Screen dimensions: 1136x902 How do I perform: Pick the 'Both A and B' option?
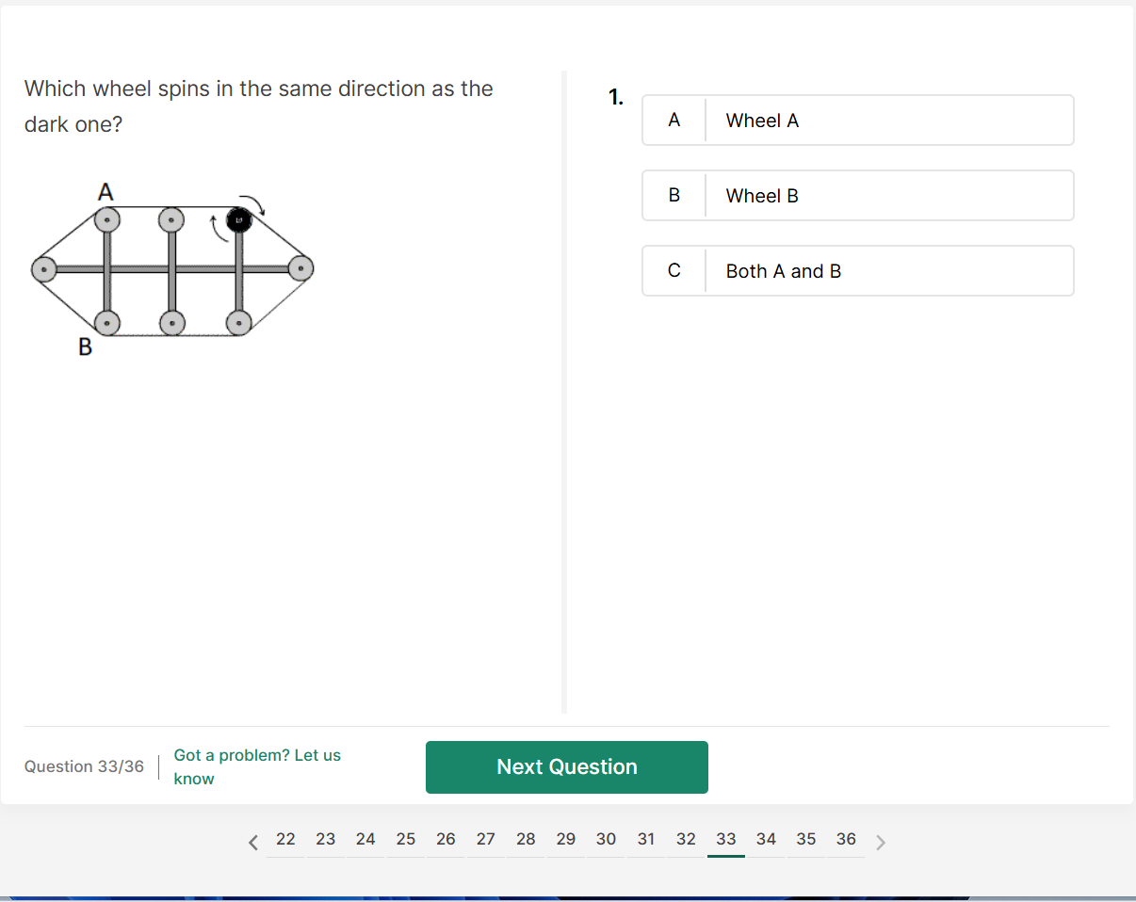(857, 271)
